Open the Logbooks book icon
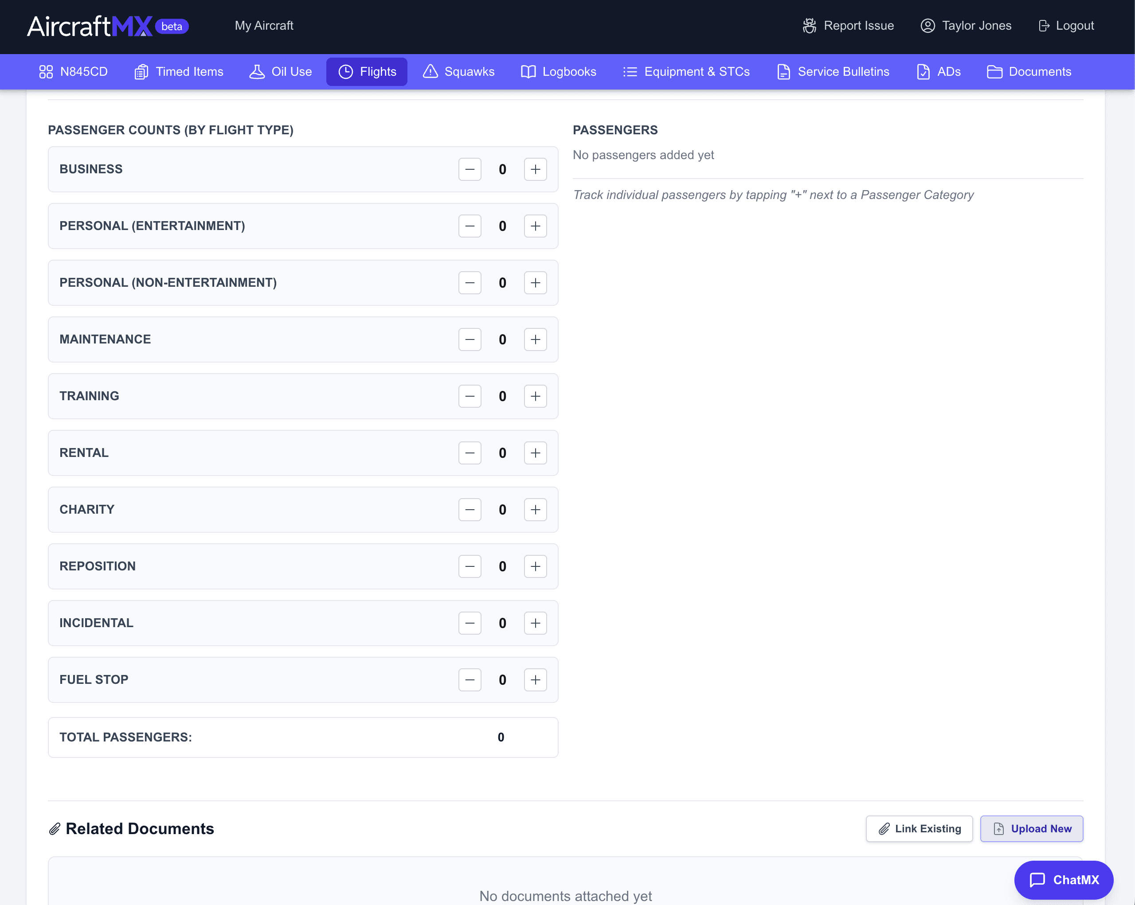 529,71
